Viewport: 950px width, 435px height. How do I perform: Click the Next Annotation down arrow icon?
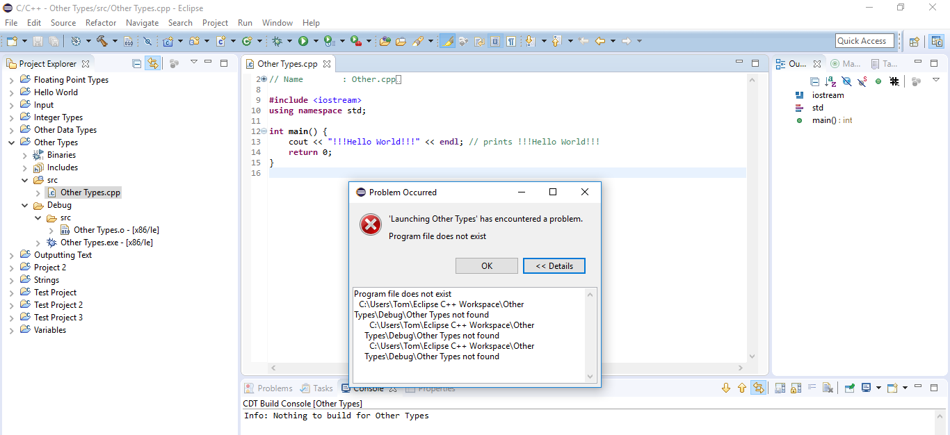click(x=530, y=41)
